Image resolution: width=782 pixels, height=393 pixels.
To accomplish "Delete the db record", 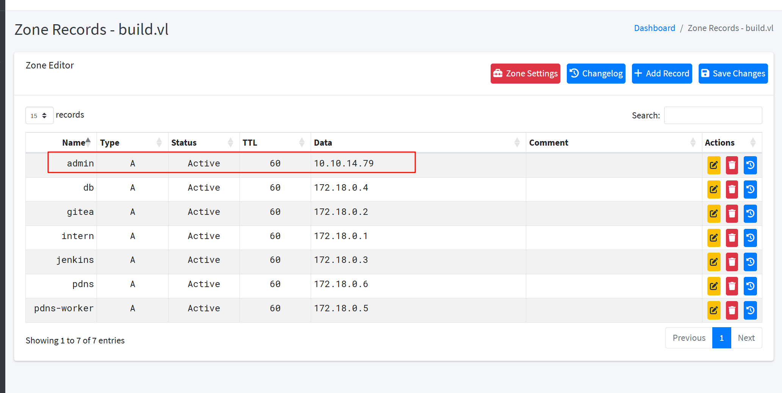I will click(x=732, y=190).
